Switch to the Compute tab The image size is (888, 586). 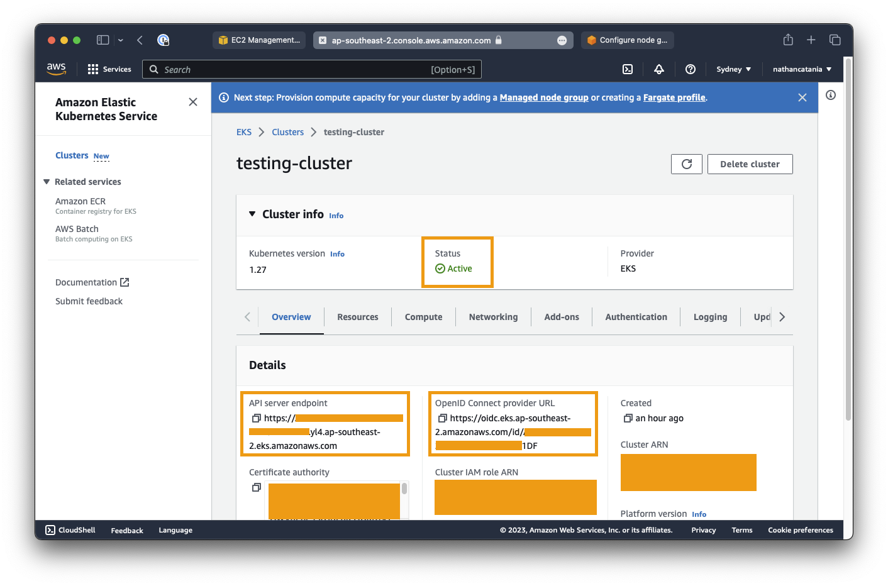[x=423, y=317]
